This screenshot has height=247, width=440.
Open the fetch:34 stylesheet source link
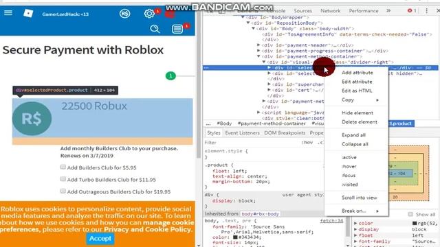331,221
